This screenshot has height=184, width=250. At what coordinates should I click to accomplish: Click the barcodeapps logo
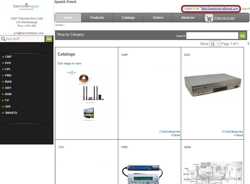point(26,6)
